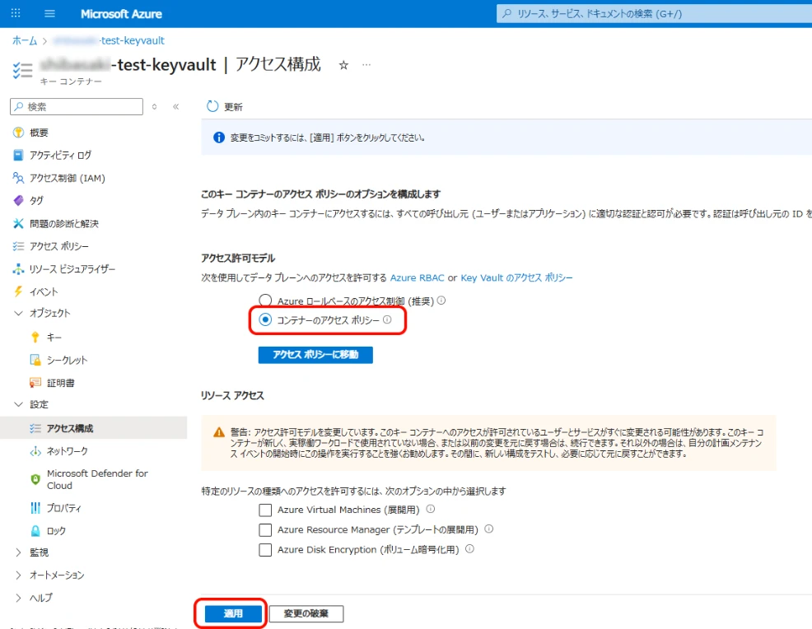Expand the 監視 section
Image resolution: width=812 pixels, height=629 pixels.
pos(19,552)
